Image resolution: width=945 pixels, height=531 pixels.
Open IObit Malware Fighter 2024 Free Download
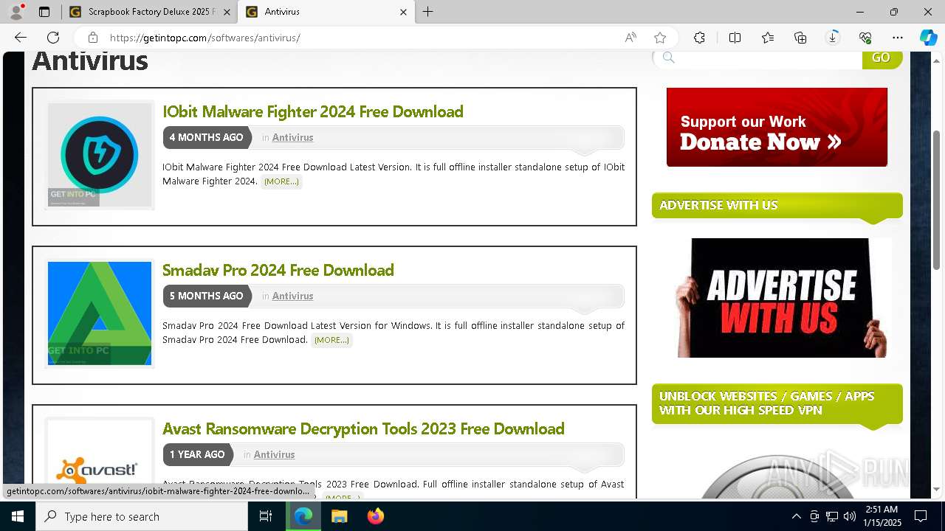tap(313, 111)
